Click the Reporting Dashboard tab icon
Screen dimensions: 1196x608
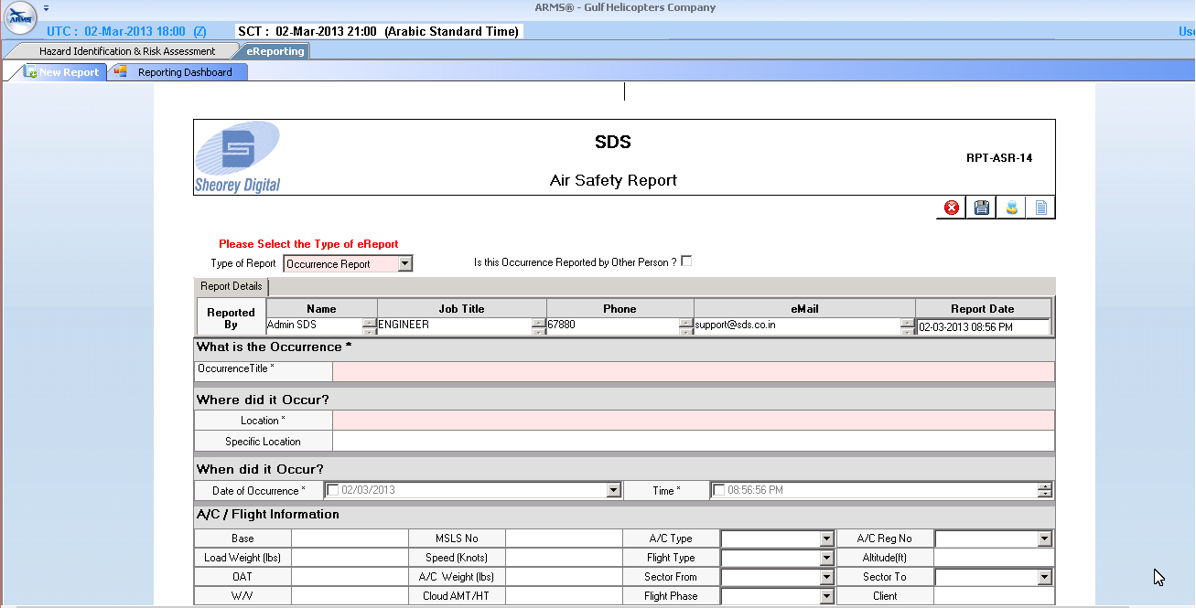tap(121, 71)
